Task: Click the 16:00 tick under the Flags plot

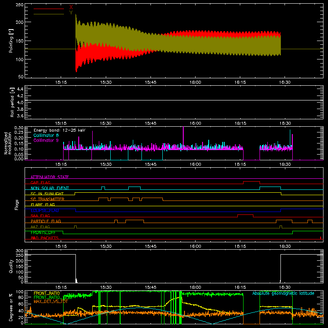Action: pyautogui.click(x=195, y=246)
